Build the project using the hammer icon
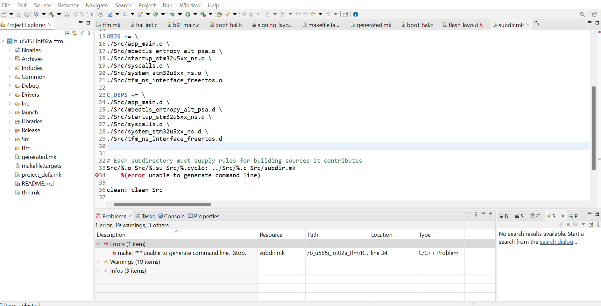Image resolution: width=601 pixels, height=306 pixels. (51, 14)
